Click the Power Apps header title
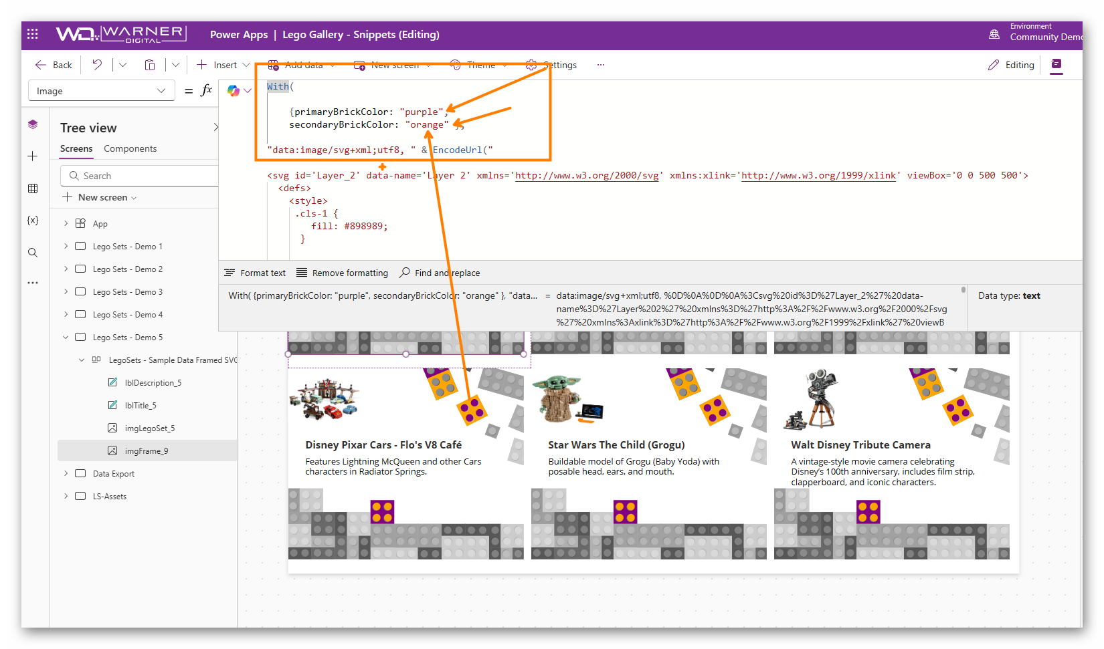 [x=239, y=35]
